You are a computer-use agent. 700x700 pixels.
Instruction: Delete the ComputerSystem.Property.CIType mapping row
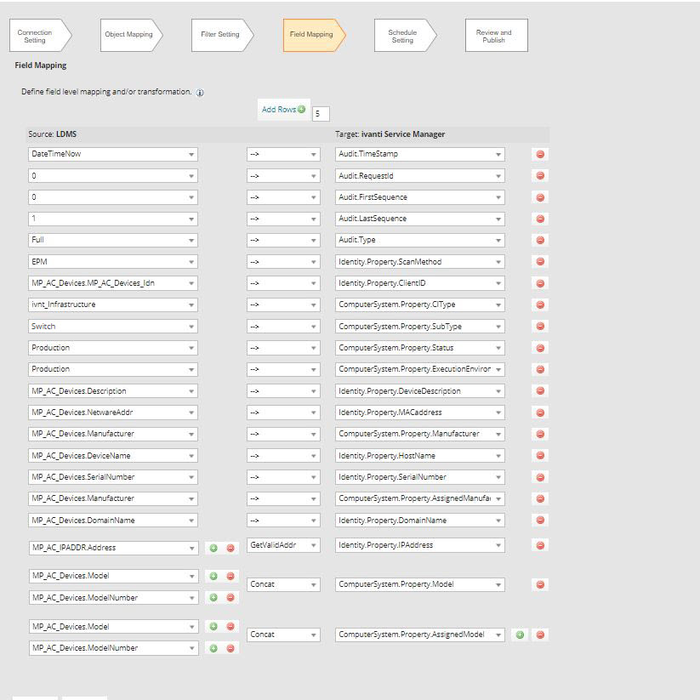click(540, 304)
